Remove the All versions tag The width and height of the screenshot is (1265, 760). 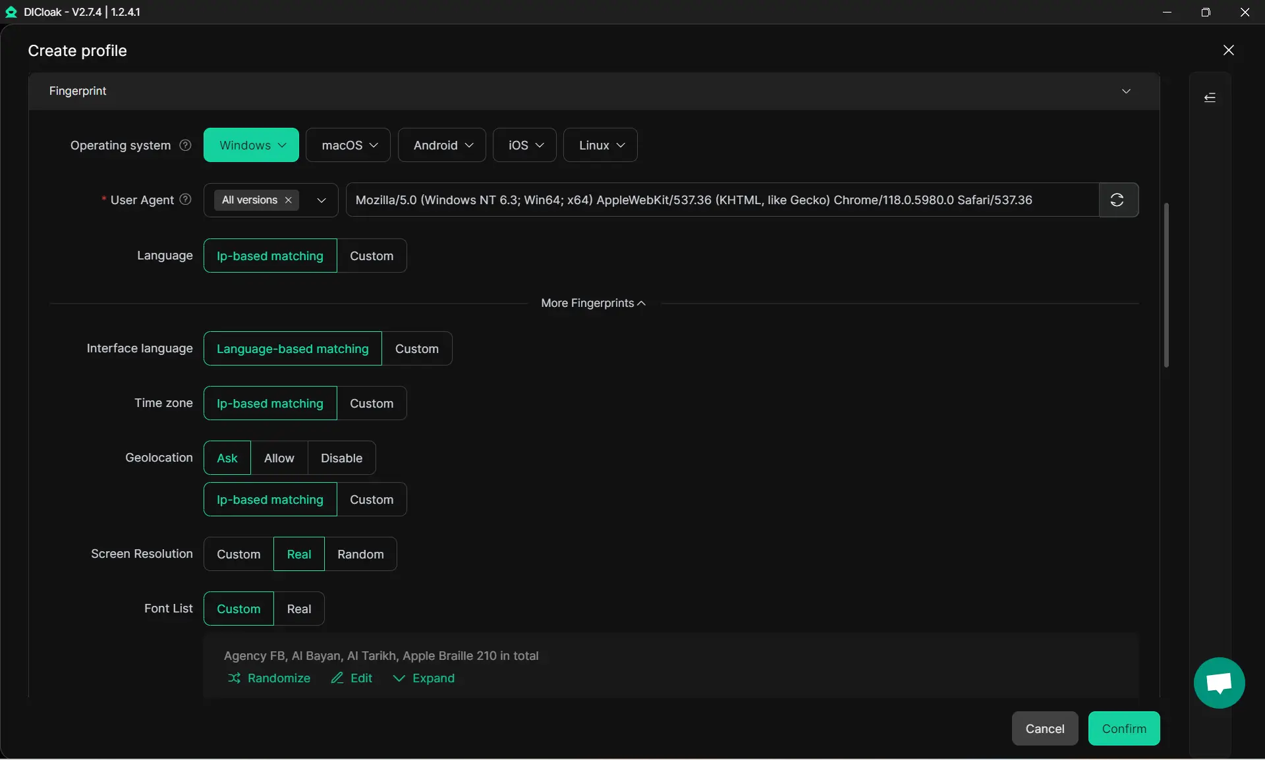(288, 200)
